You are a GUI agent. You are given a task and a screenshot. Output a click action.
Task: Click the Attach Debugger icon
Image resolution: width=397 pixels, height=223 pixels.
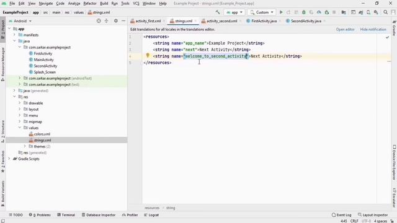(x=327, y=12)
